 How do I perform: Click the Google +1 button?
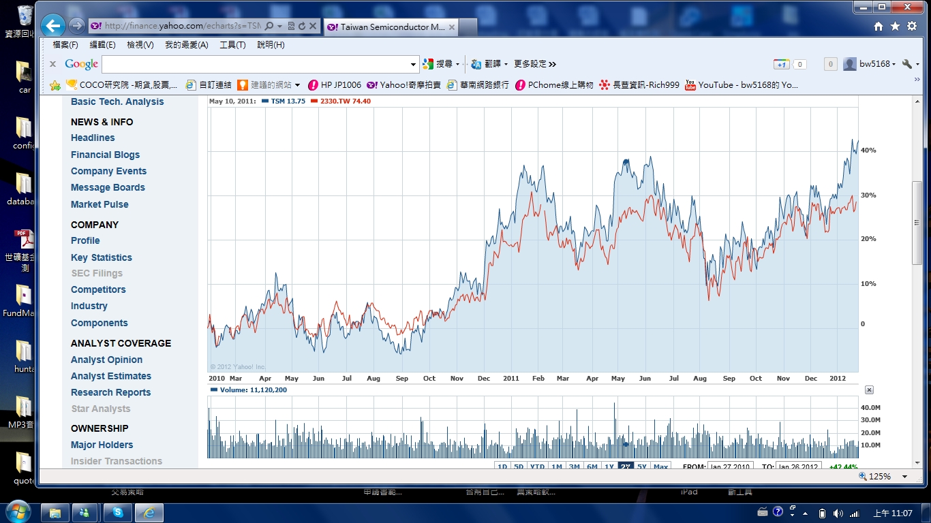(782, 64)
